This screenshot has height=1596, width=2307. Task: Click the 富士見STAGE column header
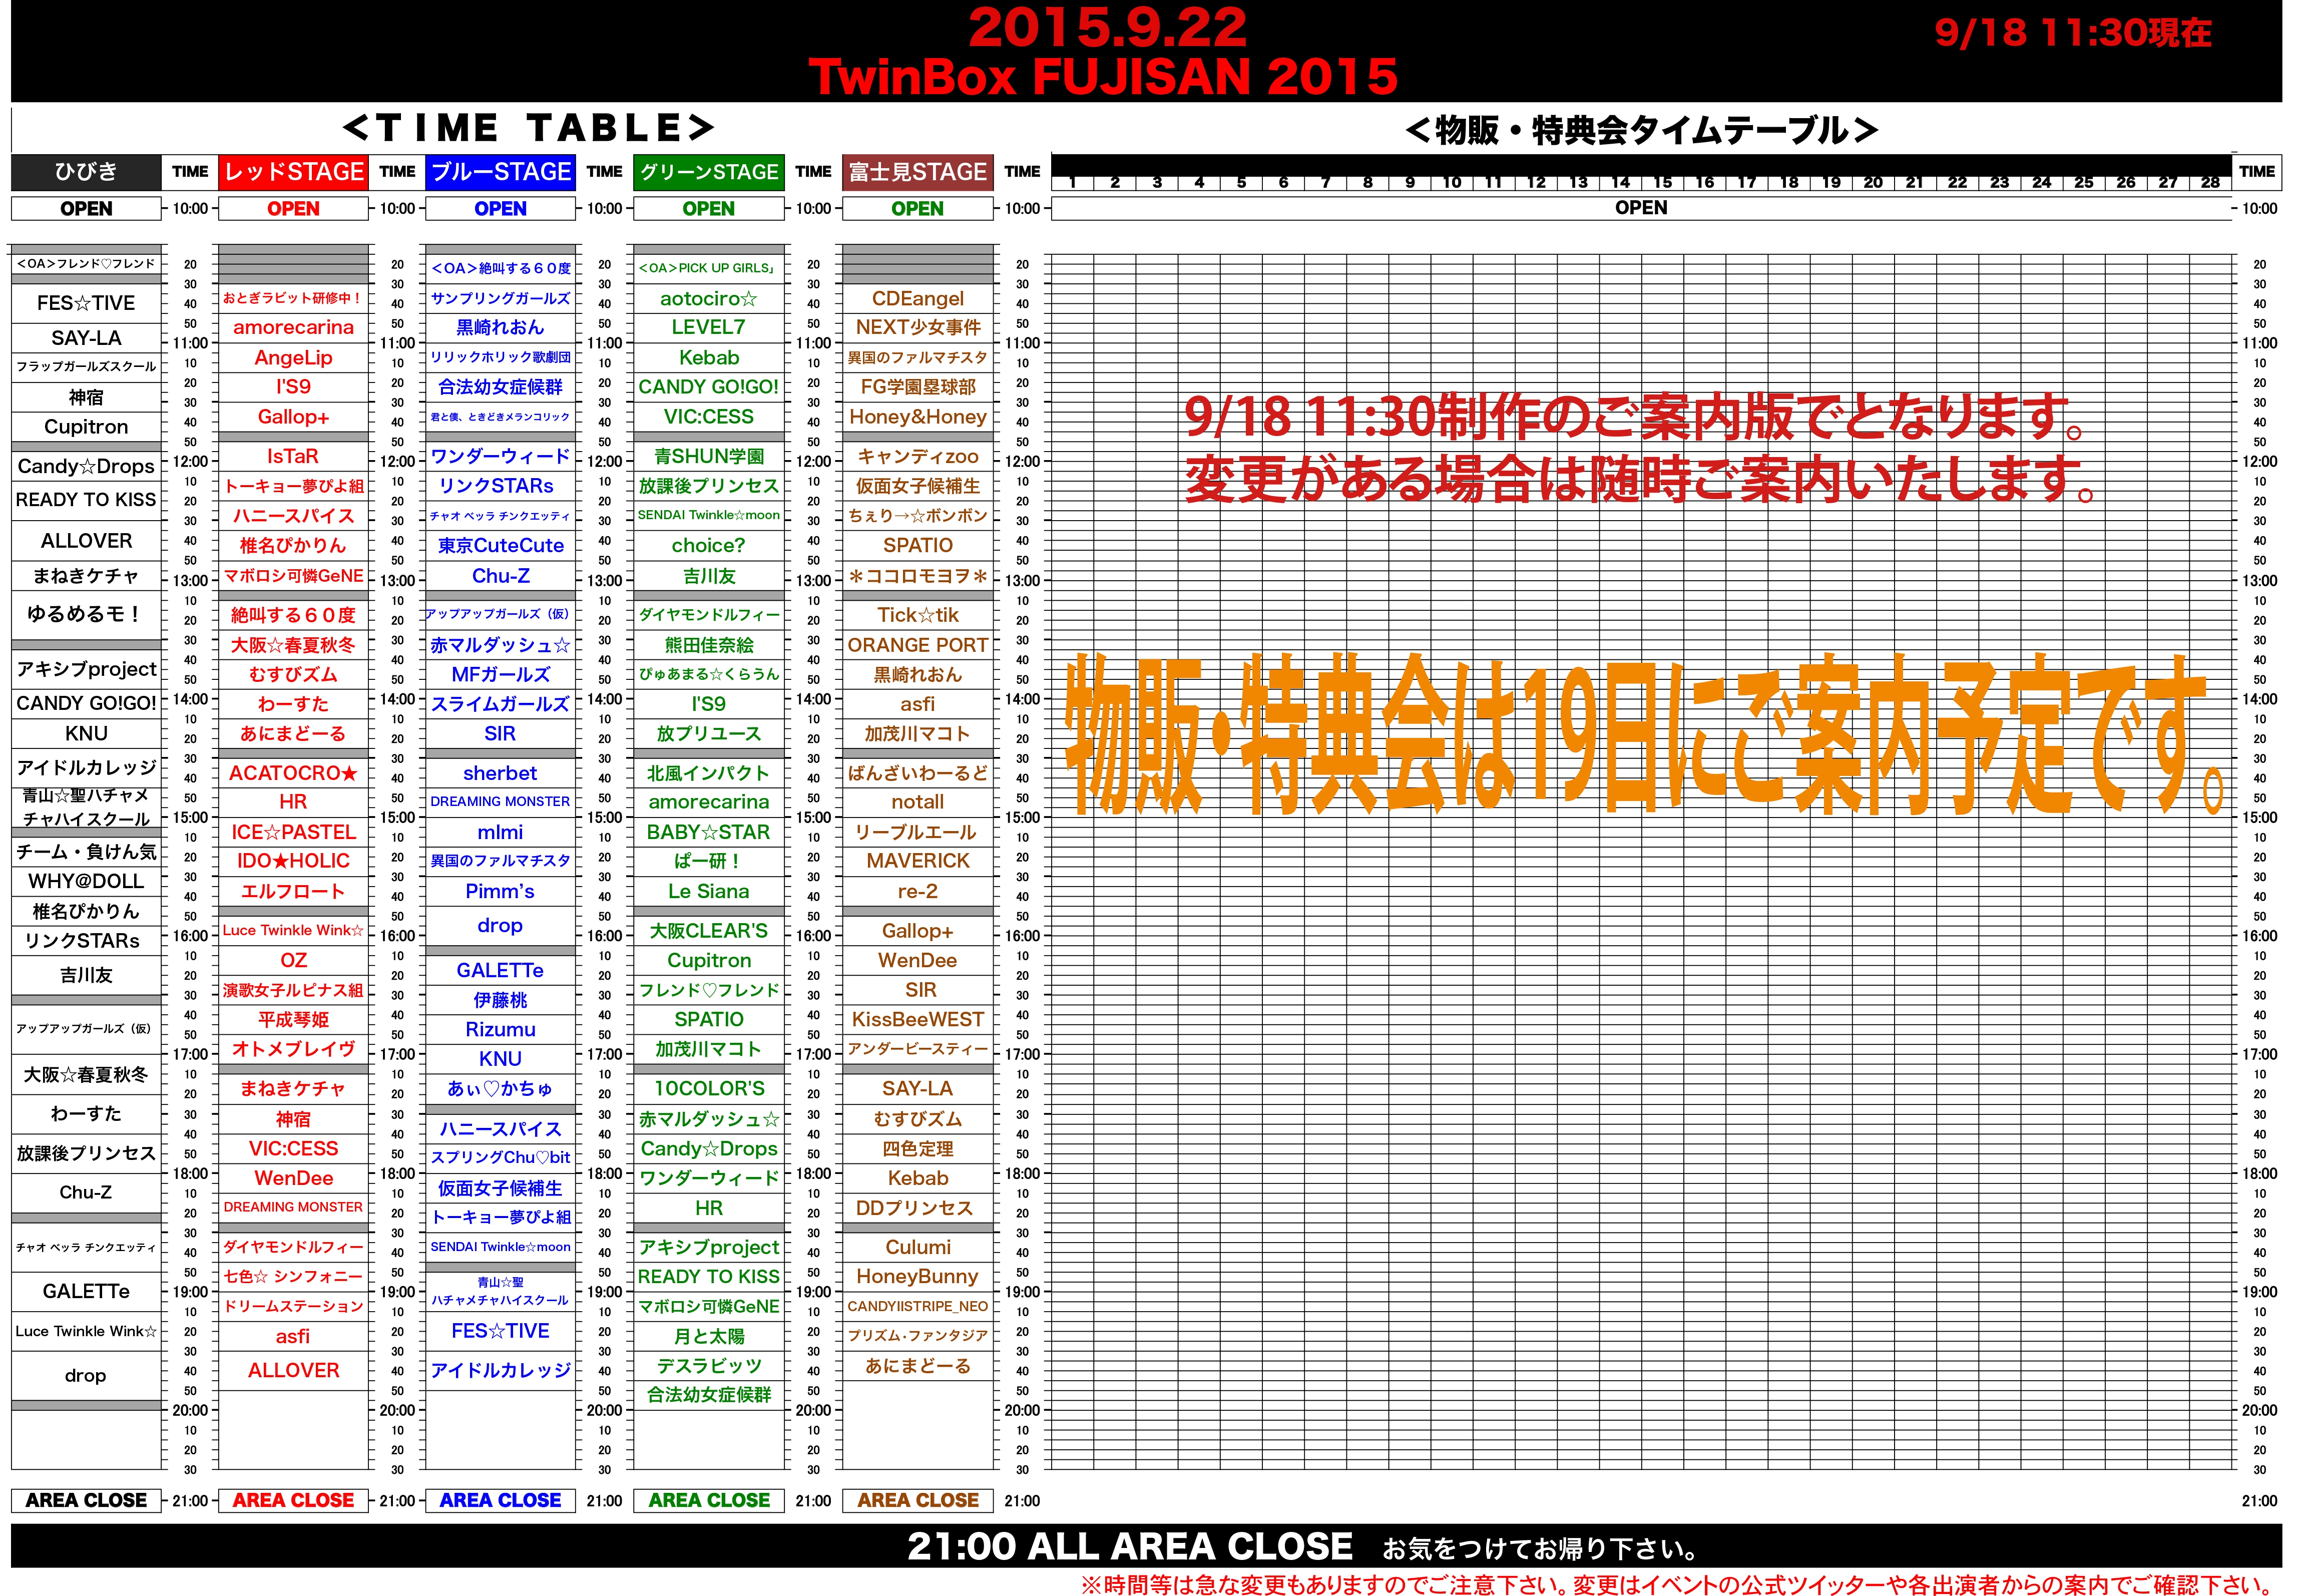[x=917, y=172]
